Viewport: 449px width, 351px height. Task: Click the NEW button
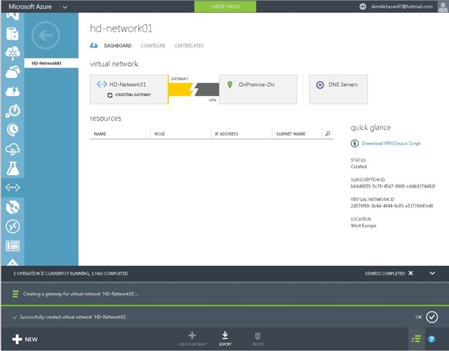click(x=25, y=340)
